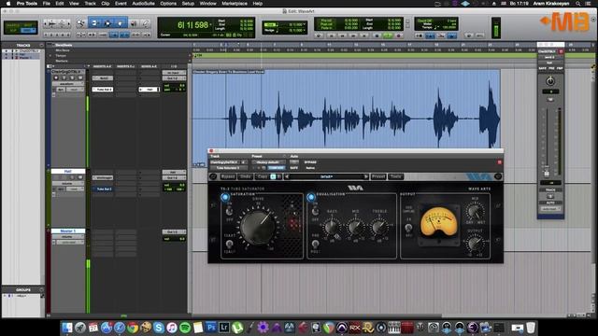Flip the Equalisation PRE/POST switch
The image size is (598, 336).
coord(316,244)
